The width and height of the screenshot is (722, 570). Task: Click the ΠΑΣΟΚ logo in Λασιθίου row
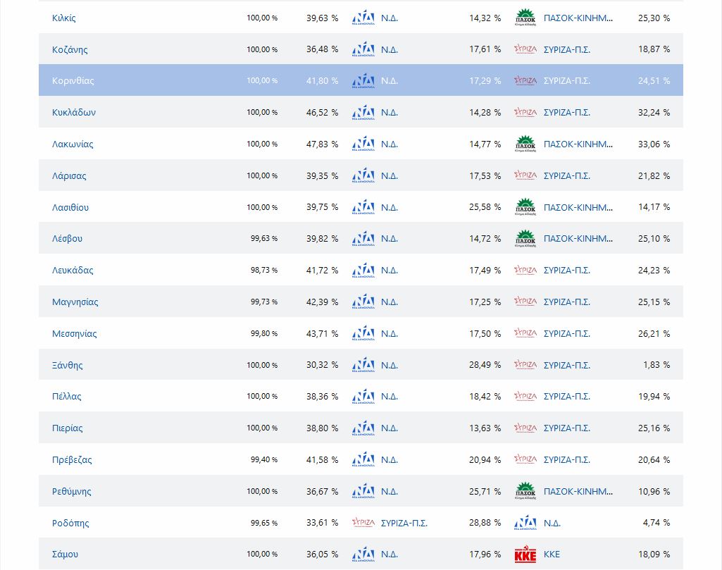pos(525,207)
